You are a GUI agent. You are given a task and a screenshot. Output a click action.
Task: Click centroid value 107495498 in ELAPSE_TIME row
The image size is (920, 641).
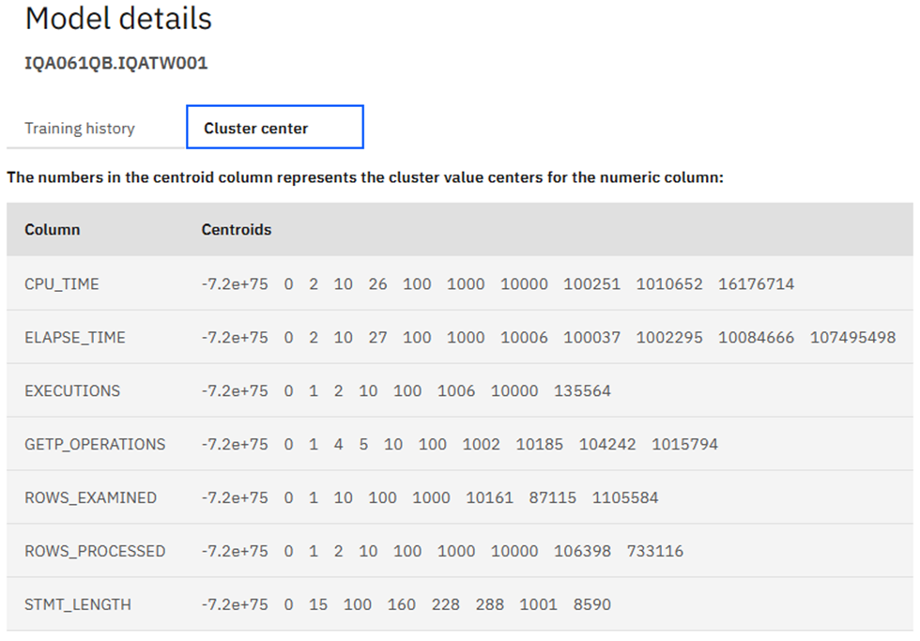pyautogui.click(x=852, y=337)
